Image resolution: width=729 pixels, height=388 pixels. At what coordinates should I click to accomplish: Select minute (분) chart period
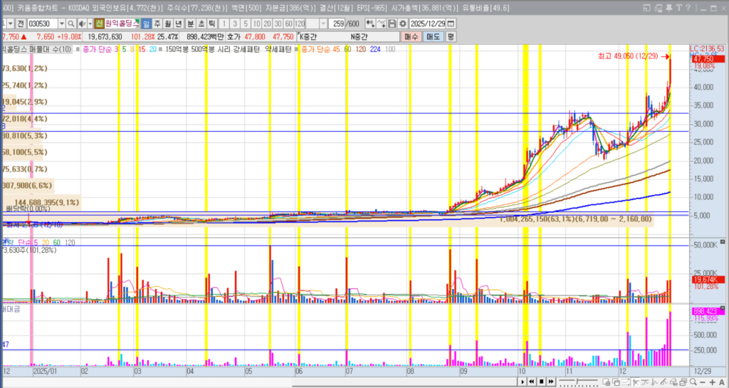tap(190, 23)
